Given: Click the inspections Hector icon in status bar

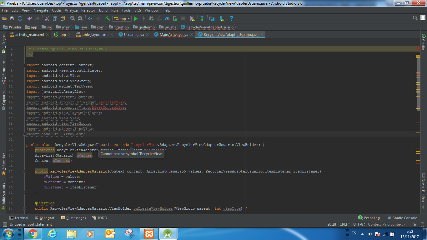Looking at the screenshot, I should click(x=422, y=224).
